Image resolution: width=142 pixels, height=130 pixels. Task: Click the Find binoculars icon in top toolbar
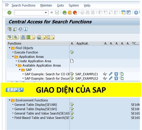pyautogui.click(x=87, y=13)
